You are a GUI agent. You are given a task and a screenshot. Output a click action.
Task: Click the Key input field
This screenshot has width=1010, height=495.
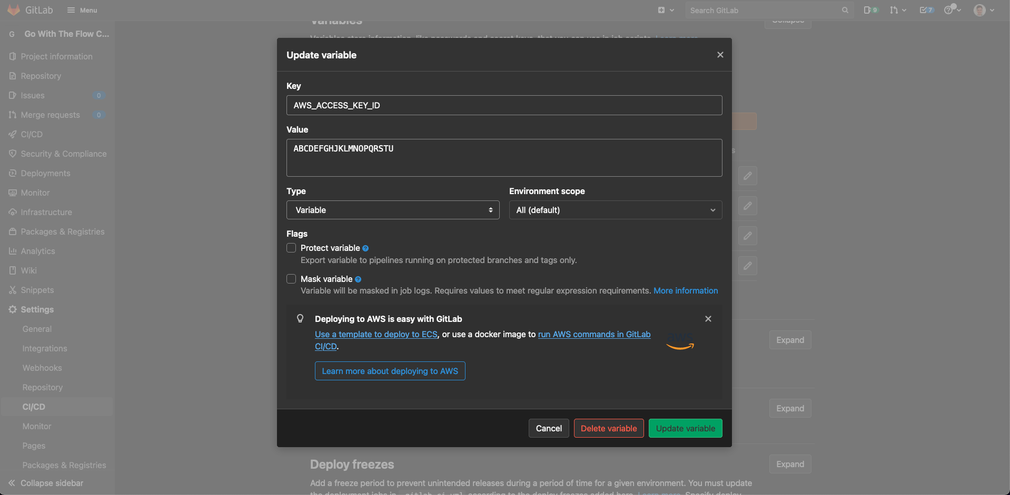[504, 105]
